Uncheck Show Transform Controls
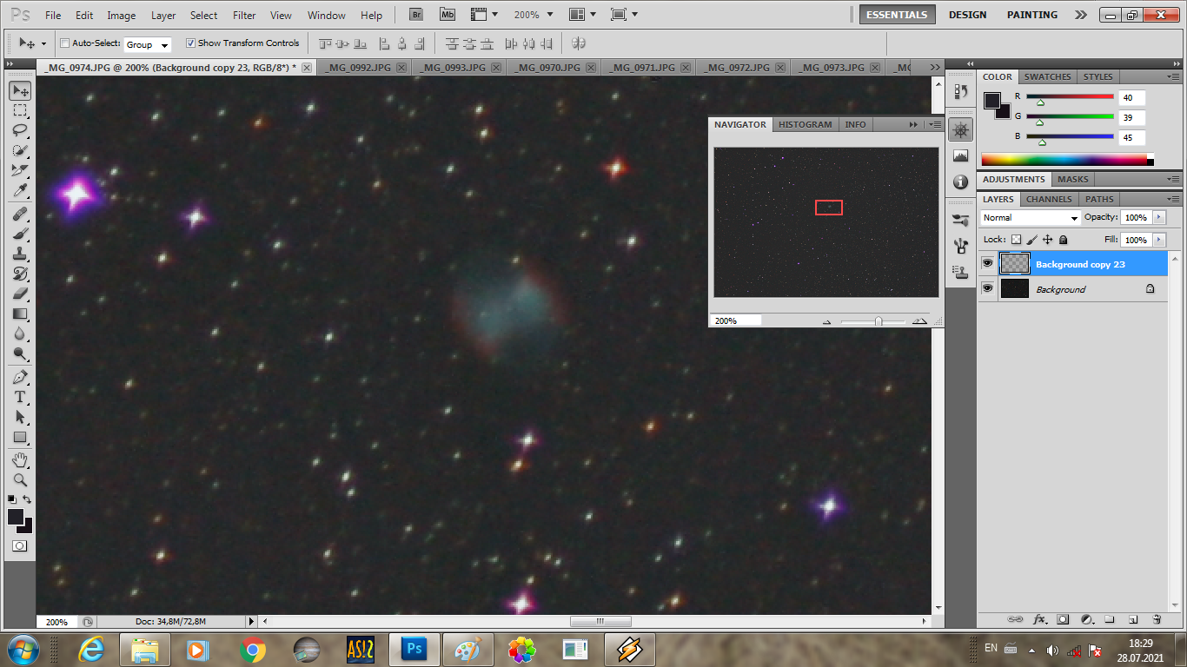 (x=191, y=43)
